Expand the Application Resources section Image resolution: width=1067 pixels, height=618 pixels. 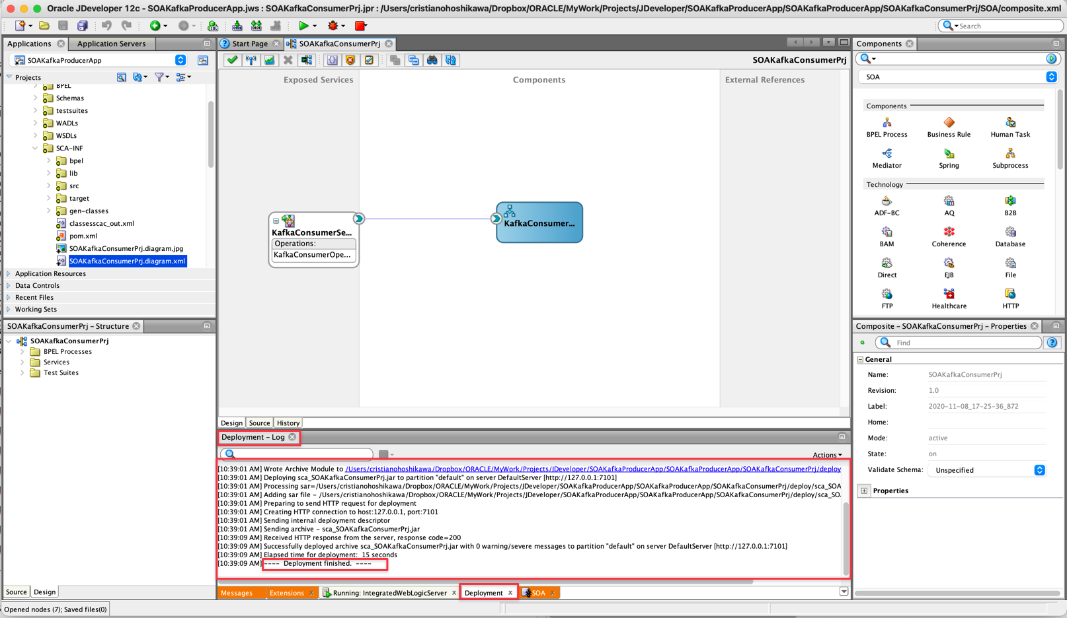[x=9, y=273]
